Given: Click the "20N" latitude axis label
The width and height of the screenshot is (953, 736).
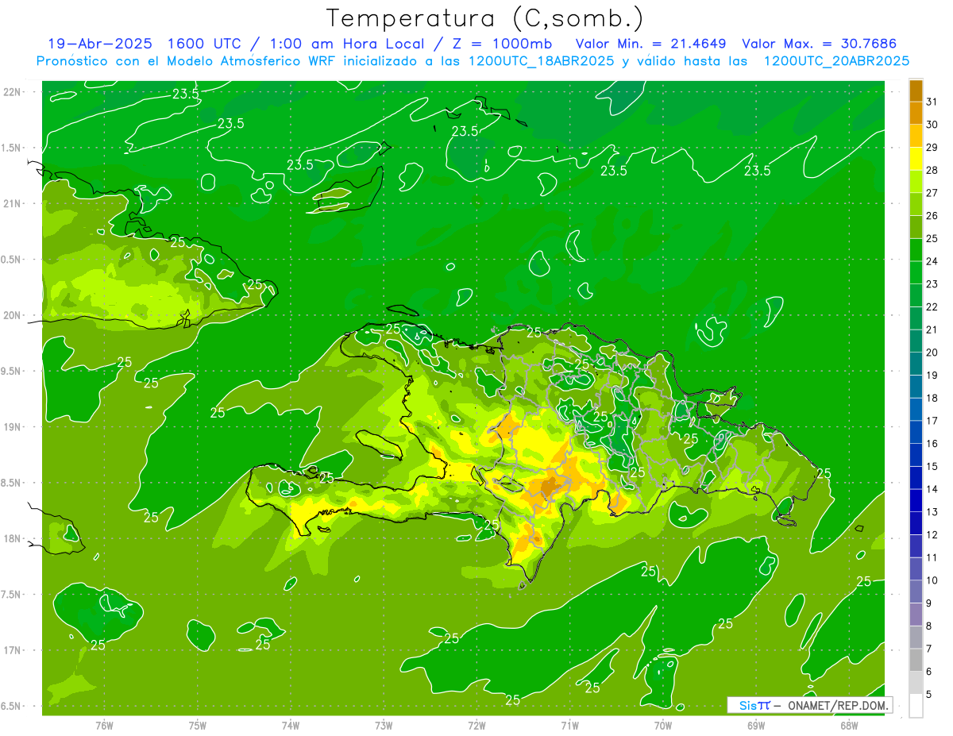Looking at the screenshot, I should click(x=12, y=315).
